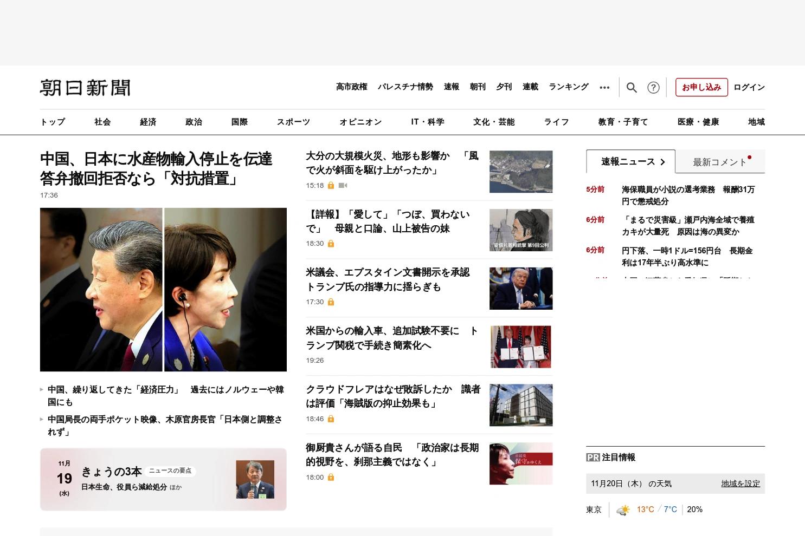
Task: Open the 連載 header link
Action: coord(530,87)
